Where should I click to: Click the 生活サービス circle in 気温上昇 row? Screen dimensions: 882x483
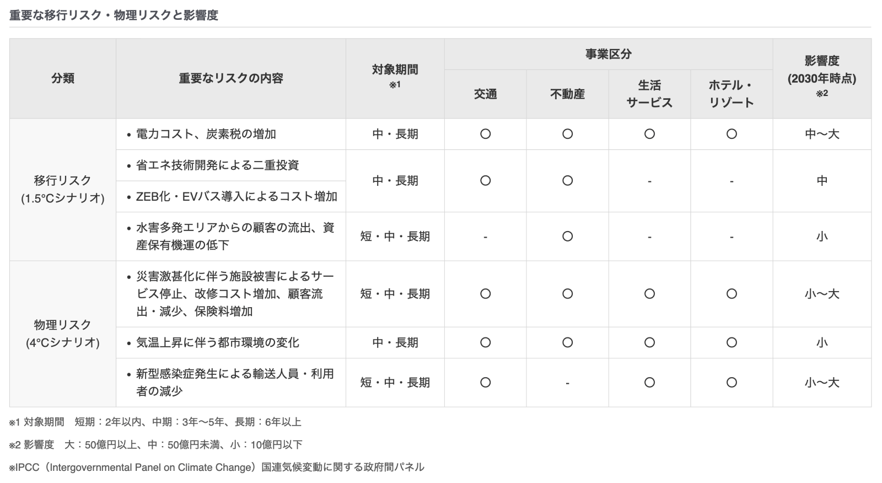[649, 342]
